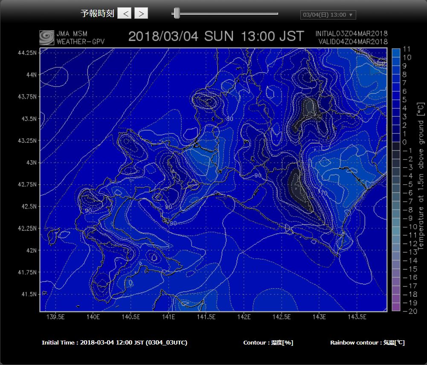
Task: Click the JMA MSM Weather-GPV swirl logo
Action: tap(47, 38)
